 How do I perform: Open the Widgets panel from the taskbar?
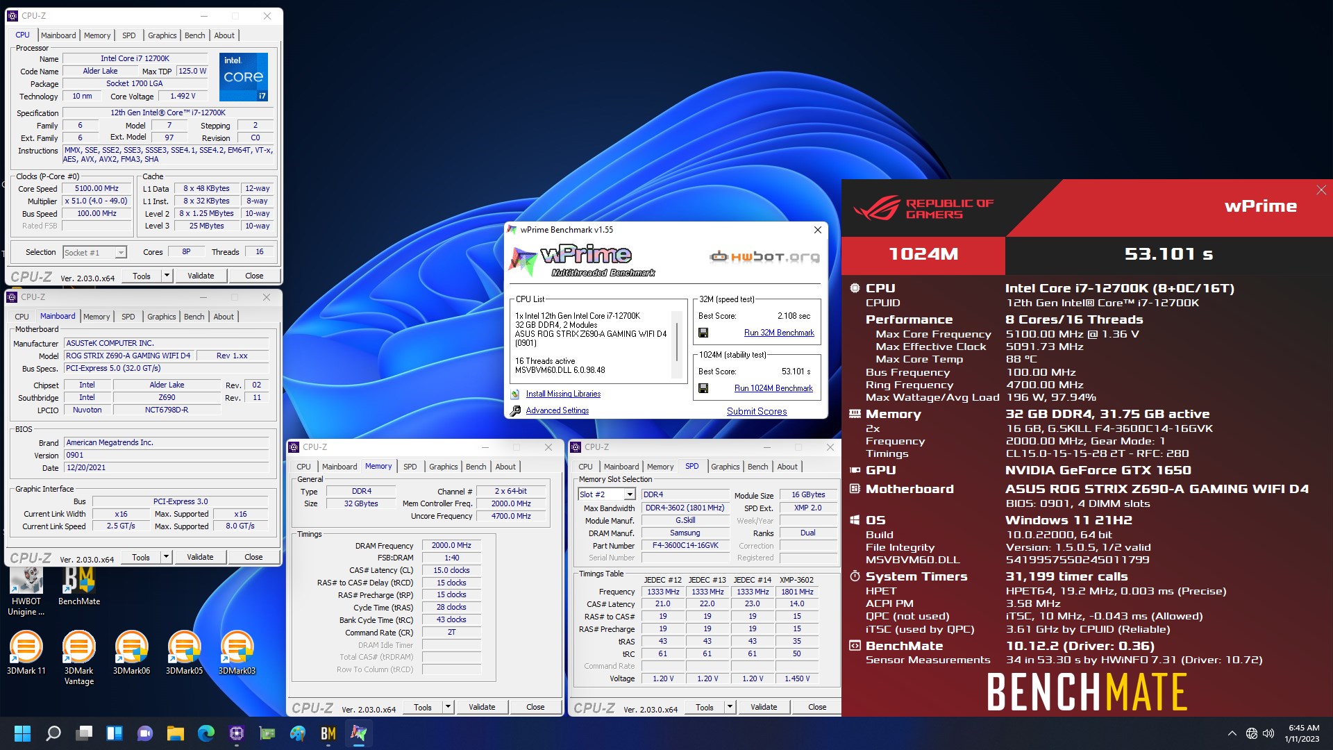[115, 733]
